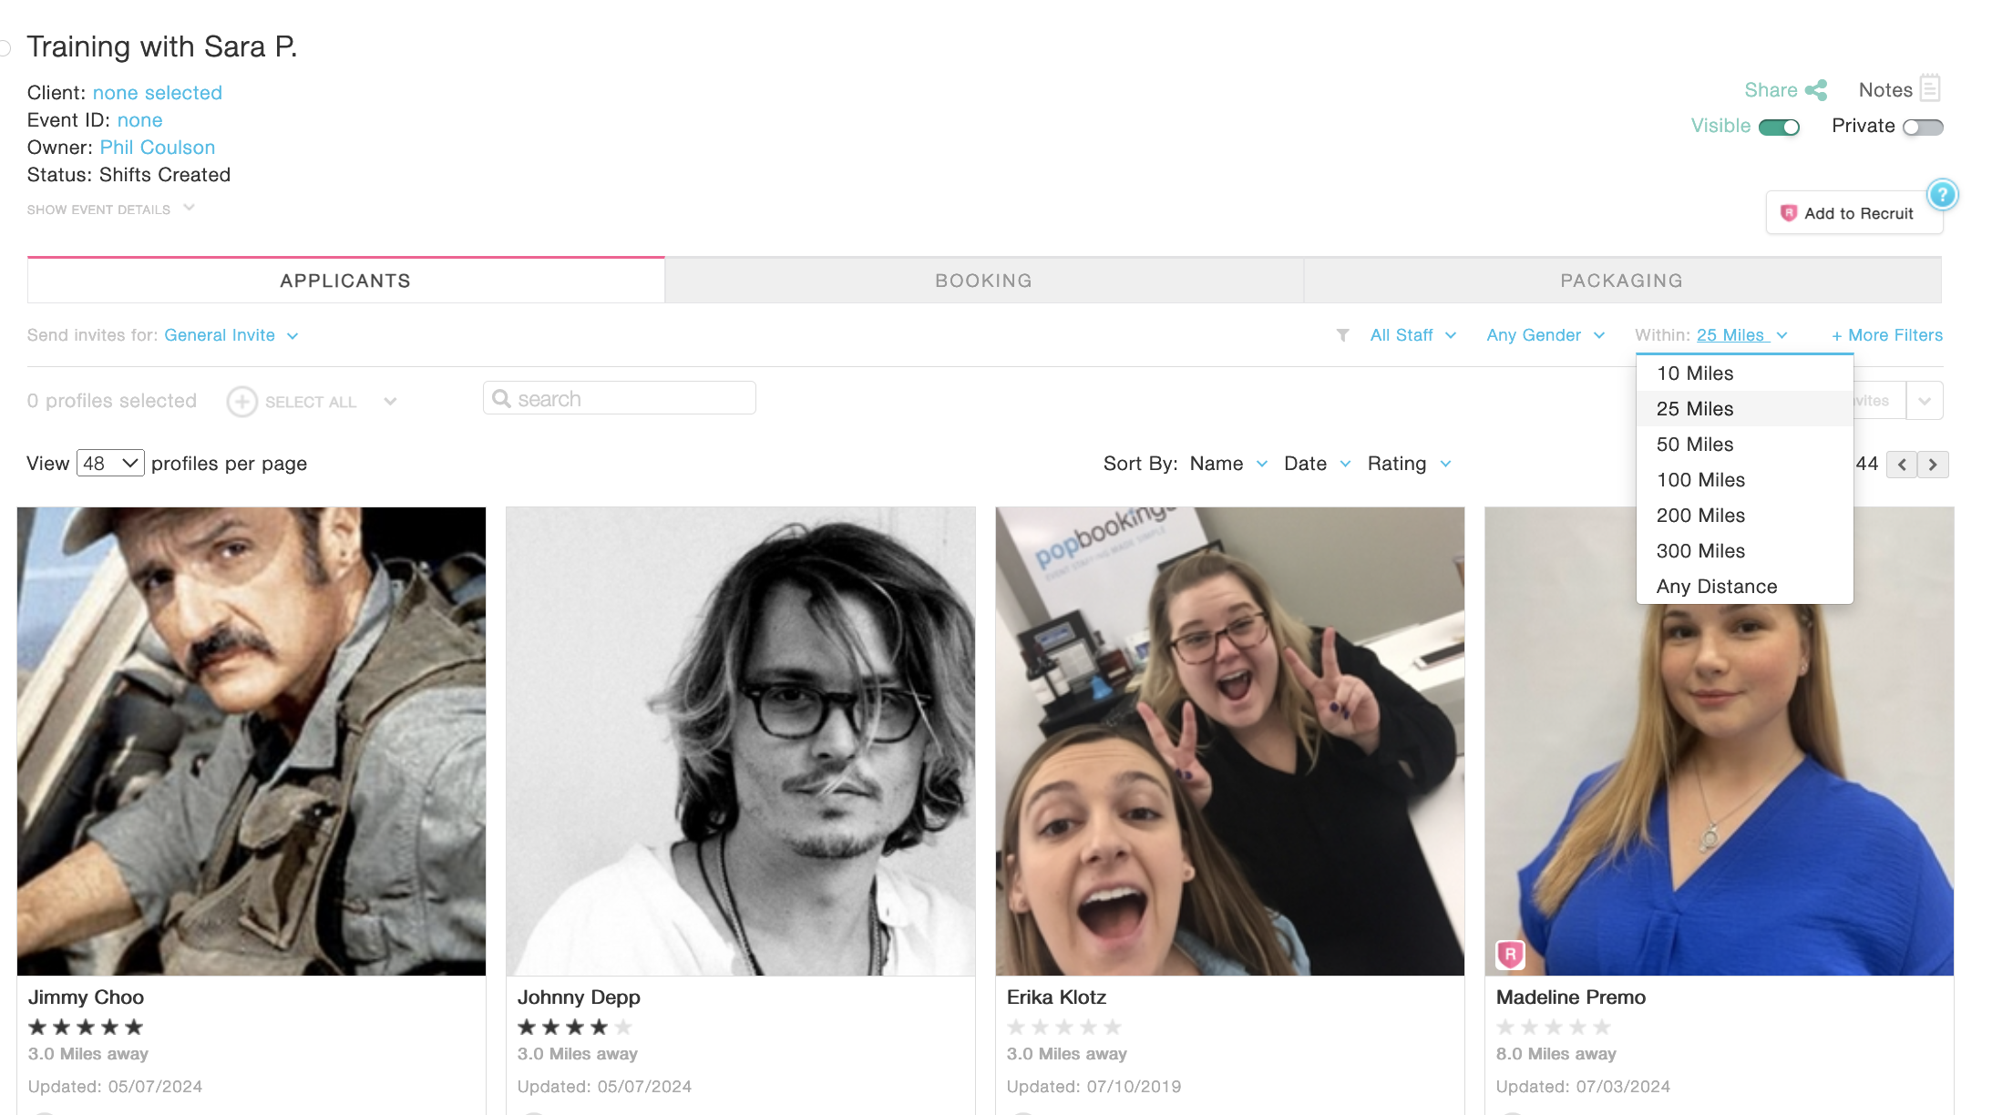Screen dimensions: 1992x1115
Task: Click the blue help question mark icon
Action: 1942,195
